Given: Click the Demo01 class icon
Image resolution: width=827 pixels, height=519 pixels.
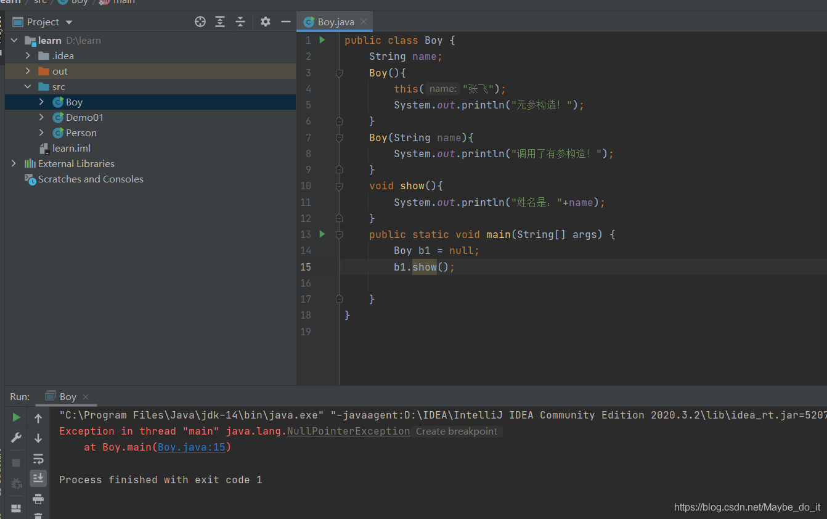Looking at the screenshot, I should (58, 117).
